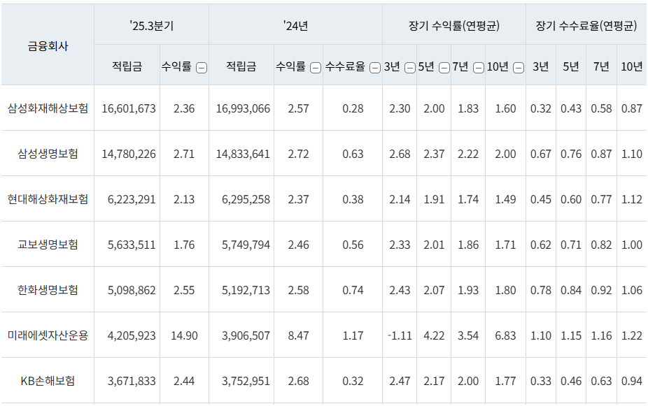Click 교보생명보험 수익률 1.76
Image resolution: width=648 pixels, height=406 pixels.
click(184, 245)
